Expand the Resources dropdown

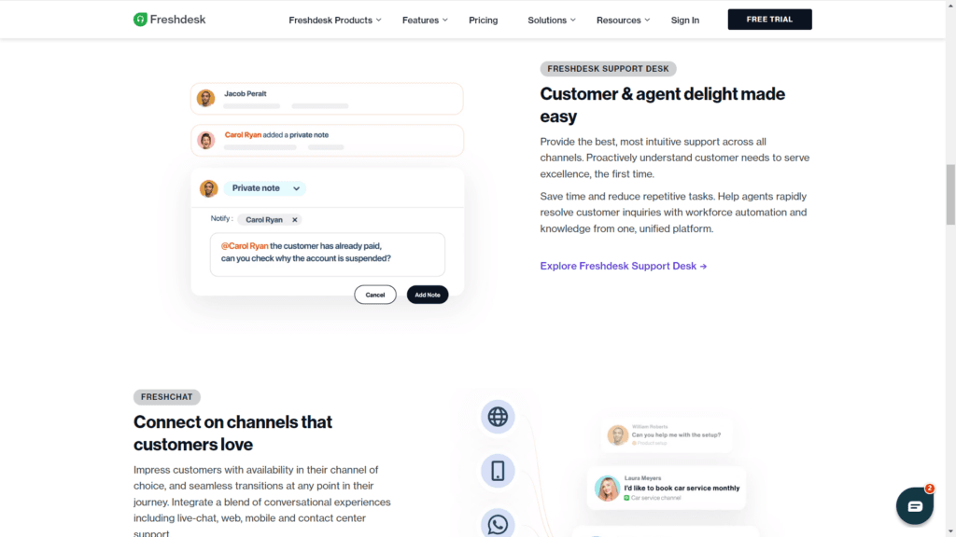tap(622, 20)
